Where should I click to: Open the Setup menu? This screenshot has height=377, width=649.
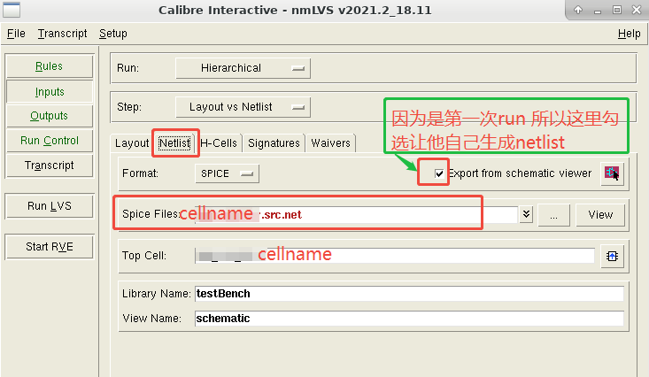pos(113,34)
